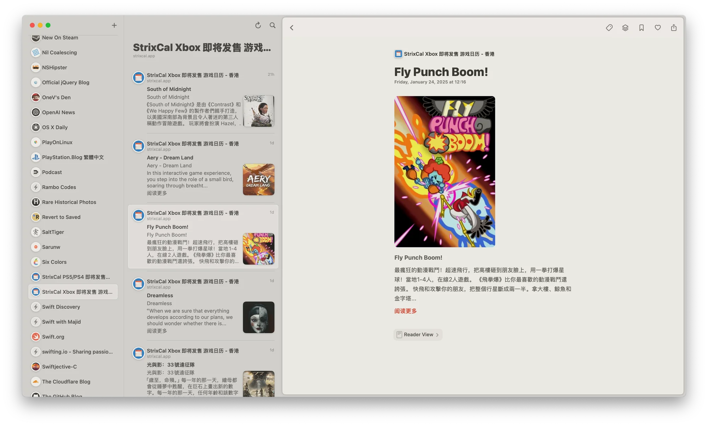The width and height of the screenshot is (708, 426).
Task: Click the add feed plus icon
Action: tap(114, 25)
